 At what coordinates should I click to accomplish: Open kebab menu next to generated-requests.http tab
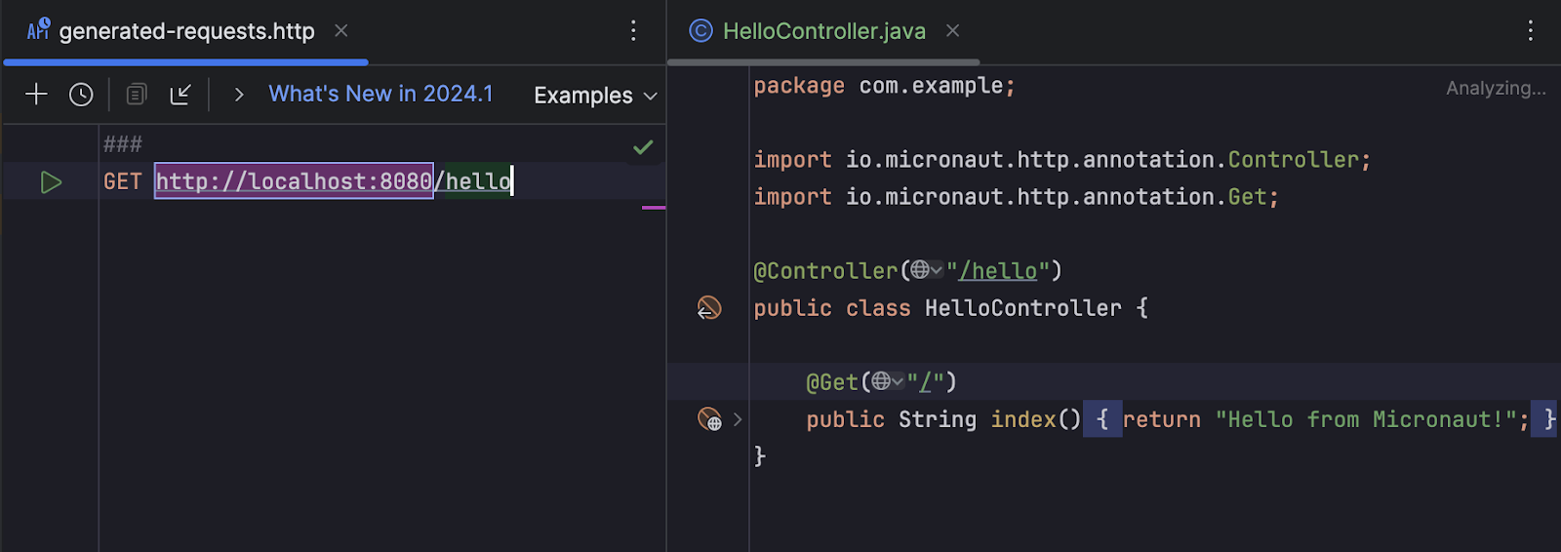(x=633, y=31)
